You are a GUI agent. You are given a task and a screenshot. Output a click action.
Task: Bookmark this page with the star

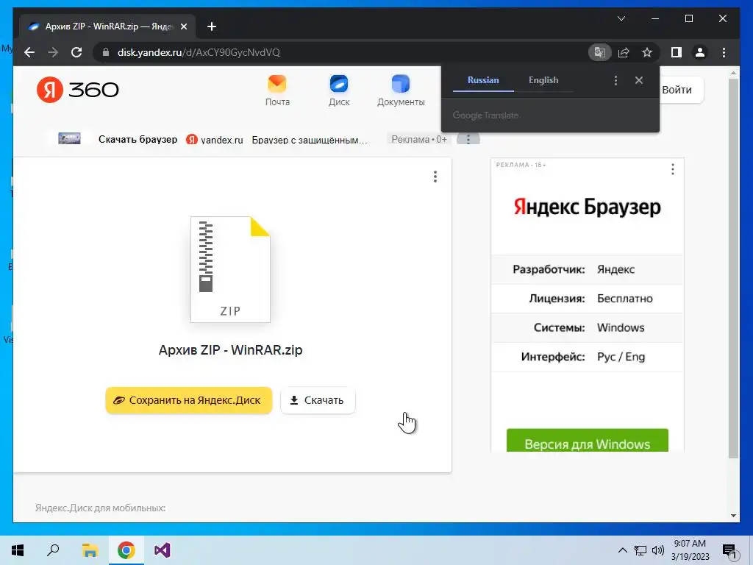point(647,52)
